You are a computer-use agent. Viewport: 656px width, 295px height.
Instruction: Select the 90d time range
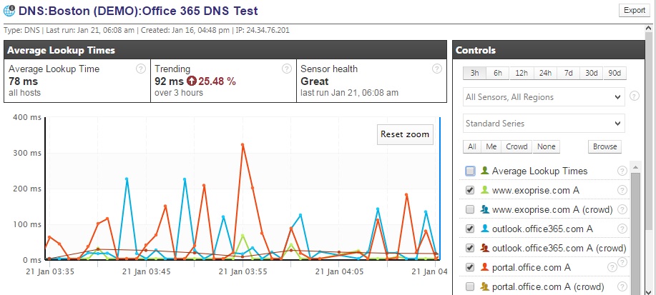pyautogui.click(x=615, y=73)
